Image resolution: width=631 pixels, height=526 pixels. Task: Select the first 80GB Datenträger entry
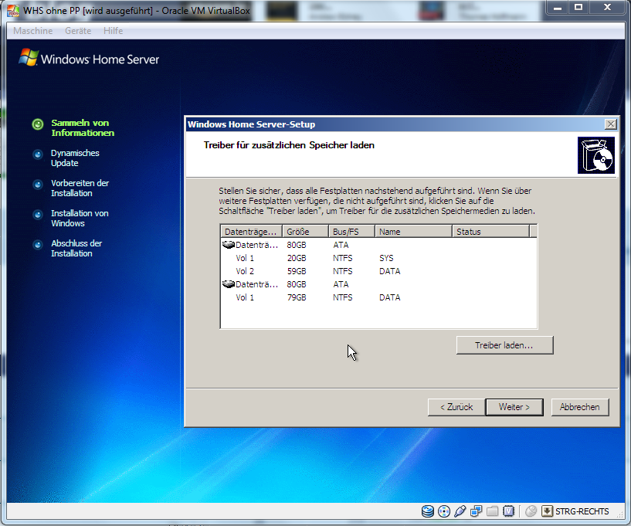[x=255, y=245]
